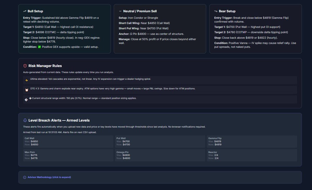The height and width of the screenshot is (190, 312).
Task: Click the Level Breach Alerts bell icon
Action: click(x=25, y=120)
